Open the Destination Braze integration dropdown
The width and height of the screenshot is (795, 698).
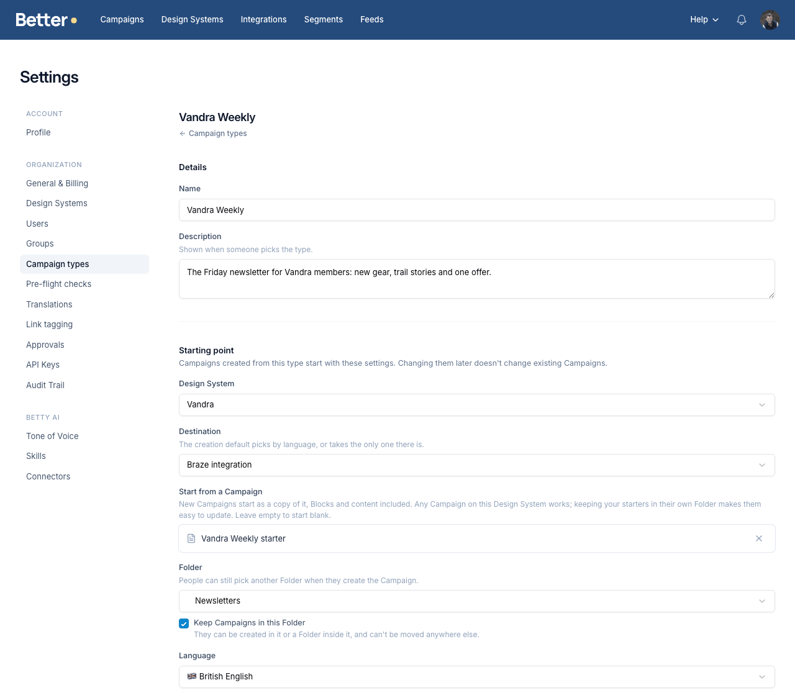pos(477,465)
